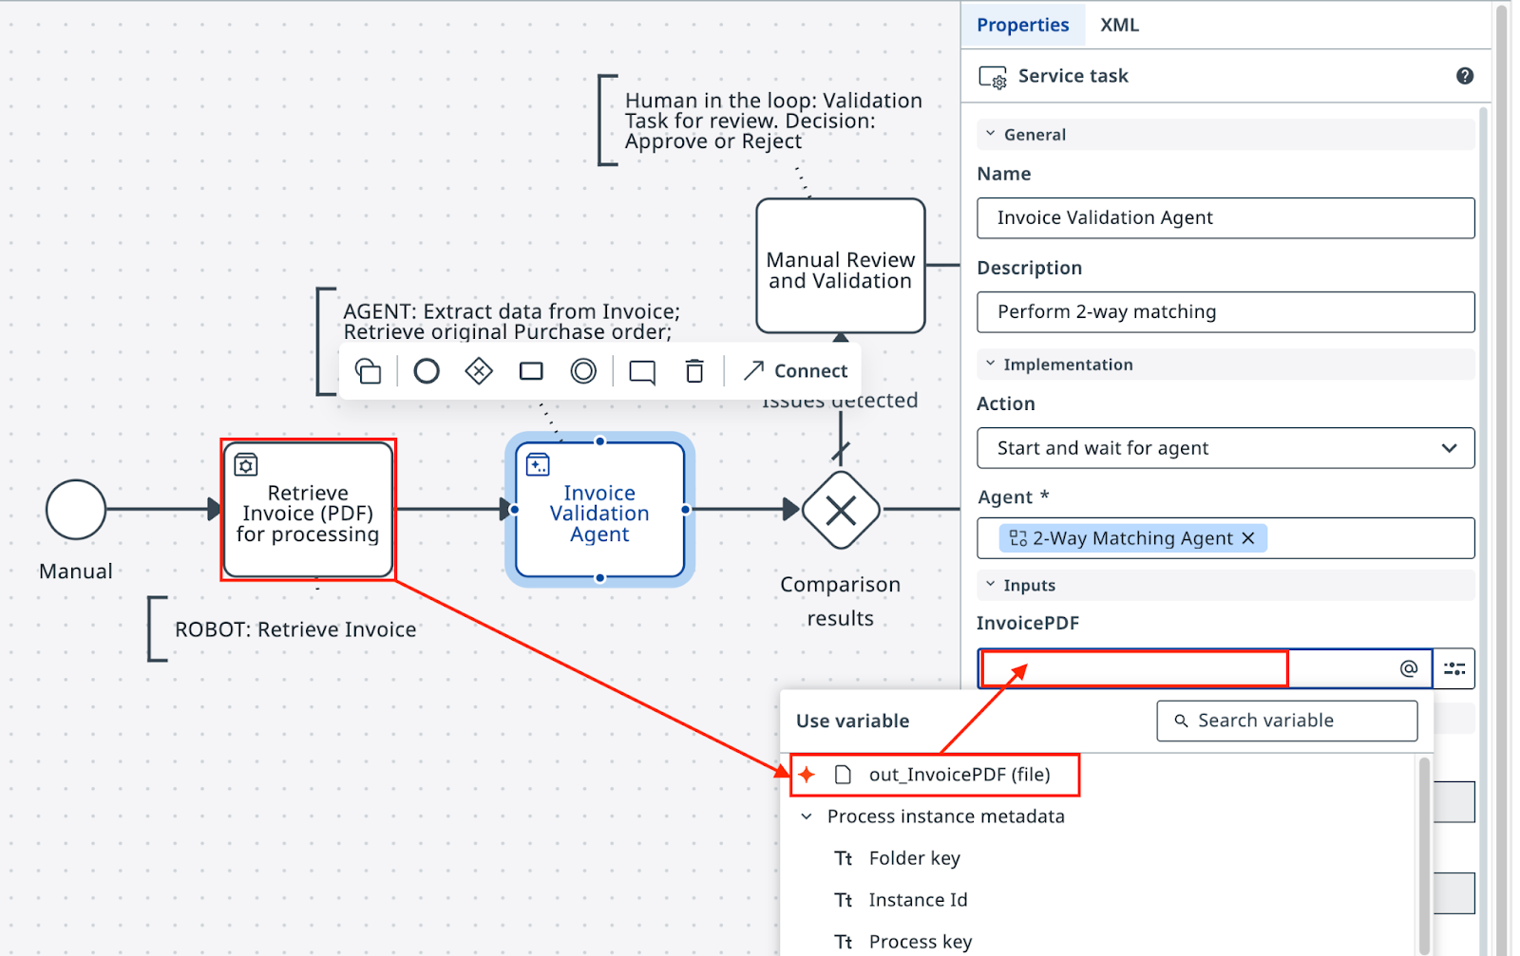The image size is (1520, 956).
Task: Click the search magnifier icon in variable search
Action: tap(1181, 722)
